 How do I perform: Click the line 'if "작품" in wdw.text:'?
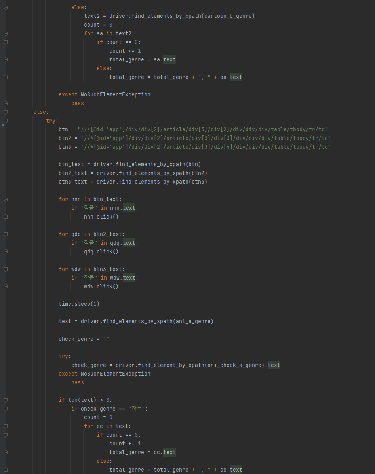(105, 278)
